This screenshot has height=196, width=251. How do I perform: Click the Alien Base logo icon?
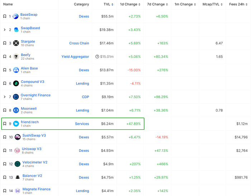point(16,70)
